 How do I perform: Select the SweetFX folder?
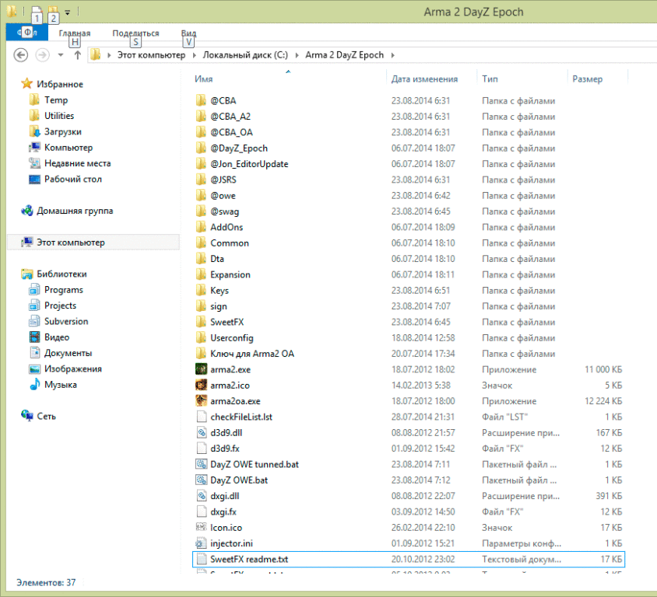(227, 322)
